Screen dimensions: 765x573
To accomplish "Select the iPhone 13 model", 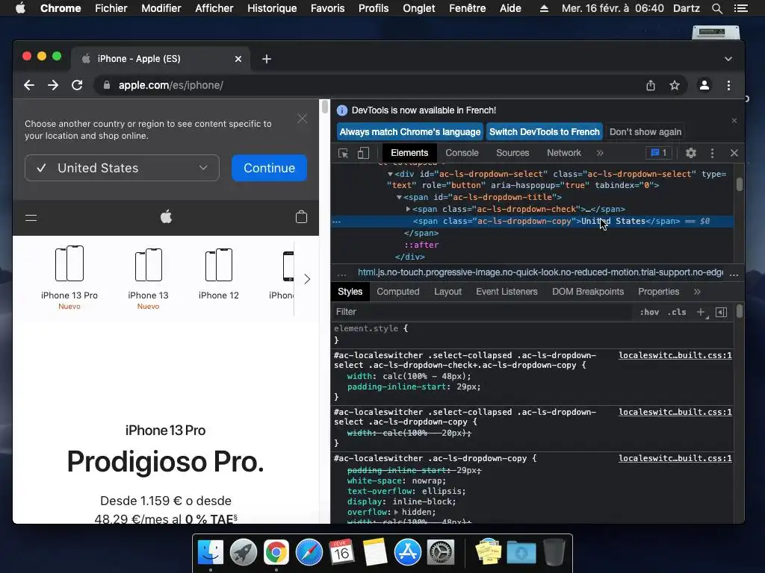I will tap(148, 278).
